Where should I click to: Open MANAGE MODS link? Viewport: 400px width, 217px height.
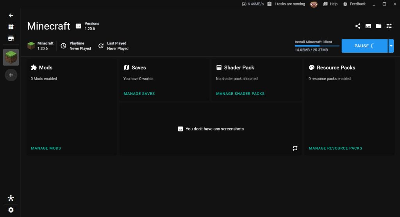coord(46,148)
